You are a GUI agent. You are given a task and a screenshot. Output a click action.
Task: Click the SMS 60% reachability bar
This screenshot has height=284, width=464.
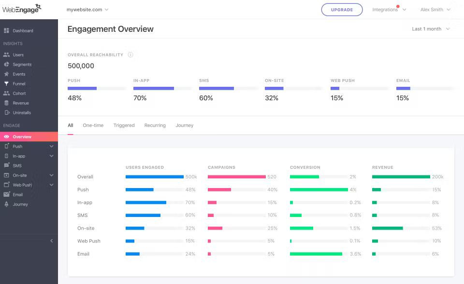click(228, 88)
